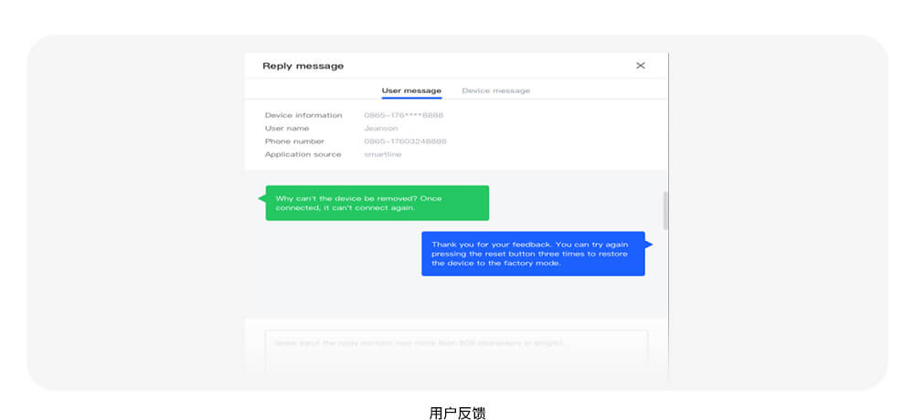Screen dimensions: 914x420
Task: Click the green bubble's left pointer arrow
Action: (261, 196)
